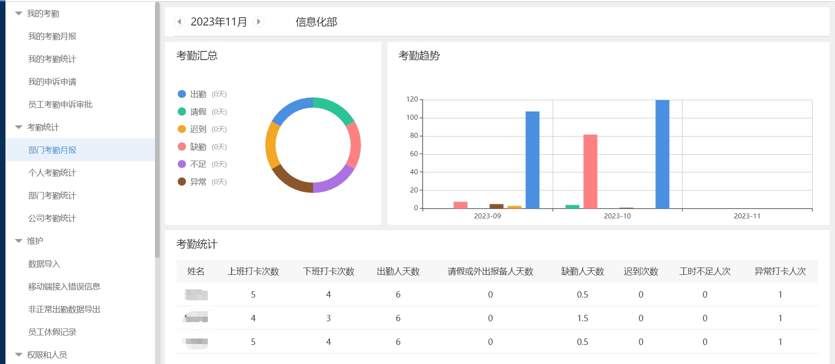The height and width of the screenshot is (364, 835).
Task: Toggle 请假 legend green dot
Action: pos(182,111)
